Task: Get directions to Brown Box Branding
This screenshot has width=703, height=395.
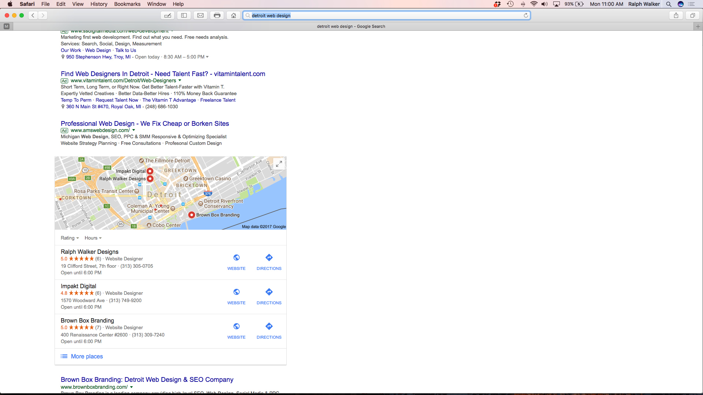Action: [x=269, y=326]
